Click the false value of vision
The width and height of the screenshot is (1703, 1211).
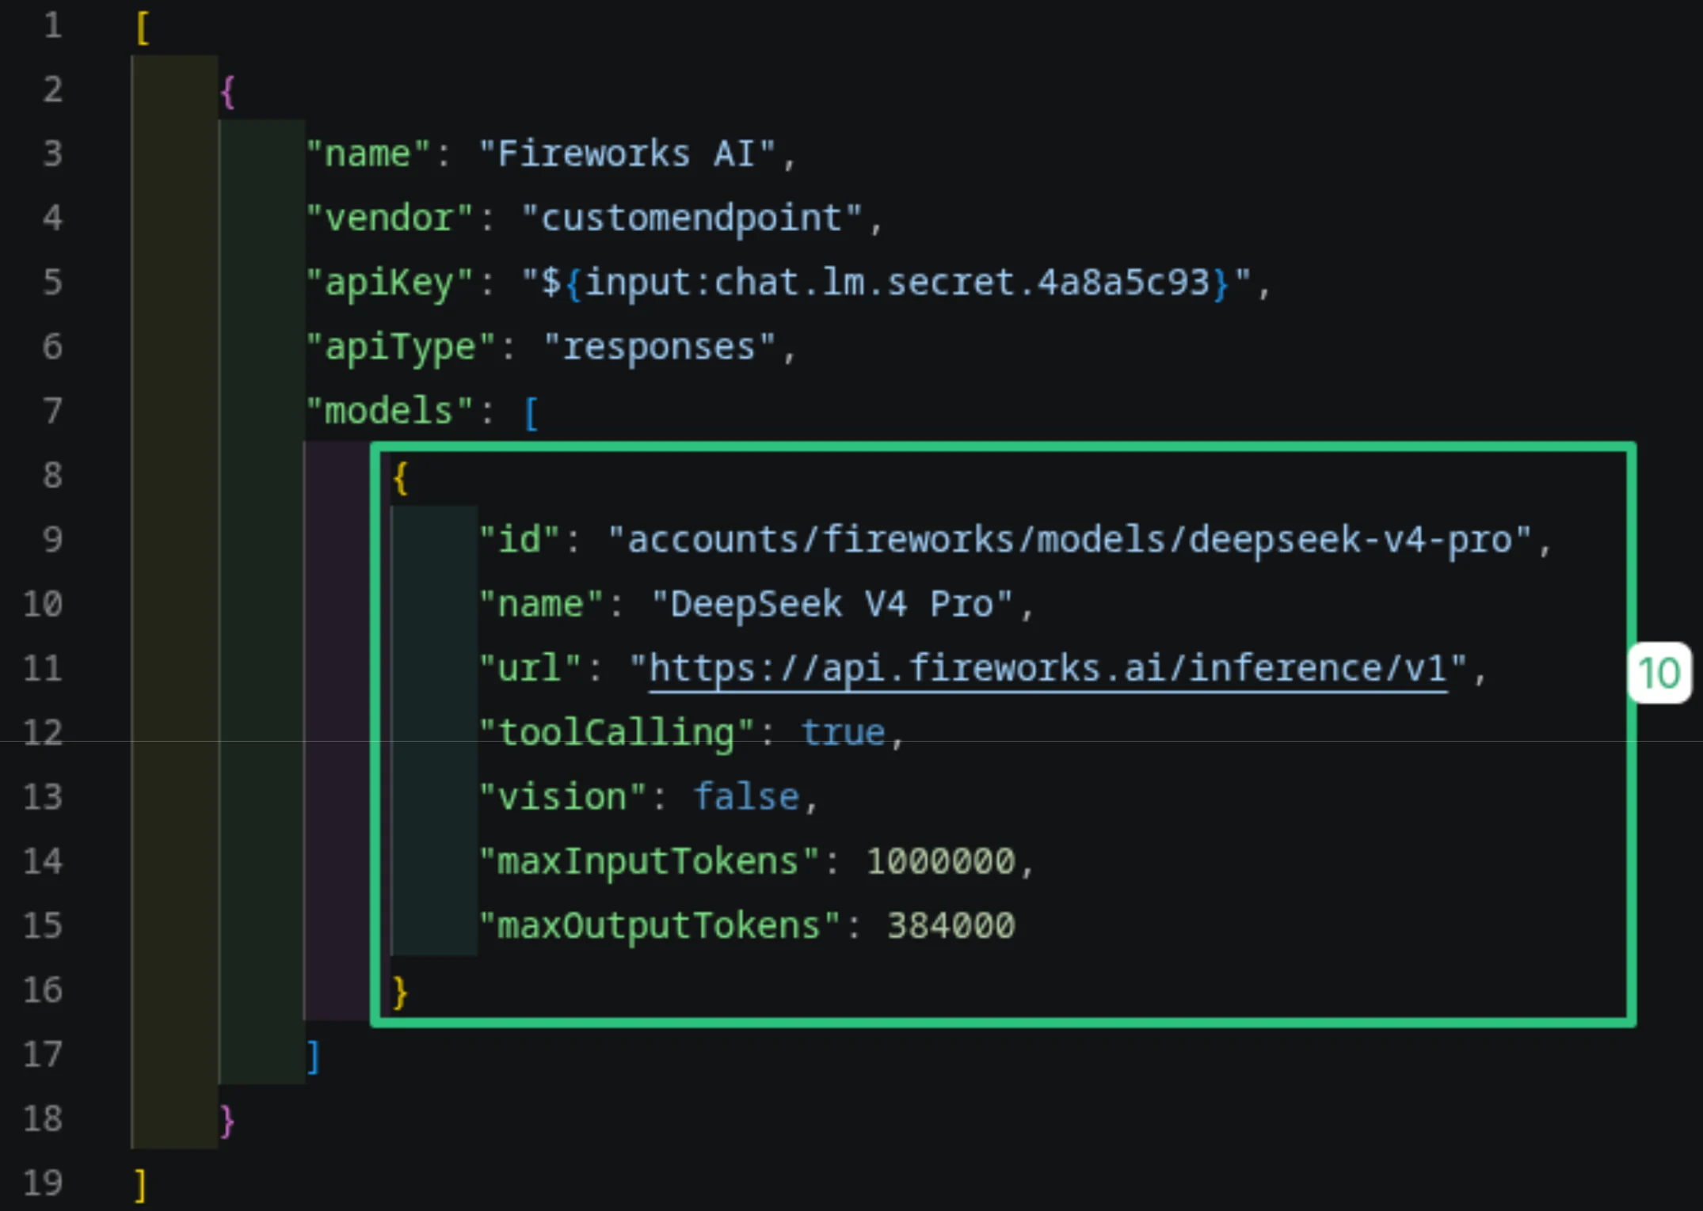[746, 797]
